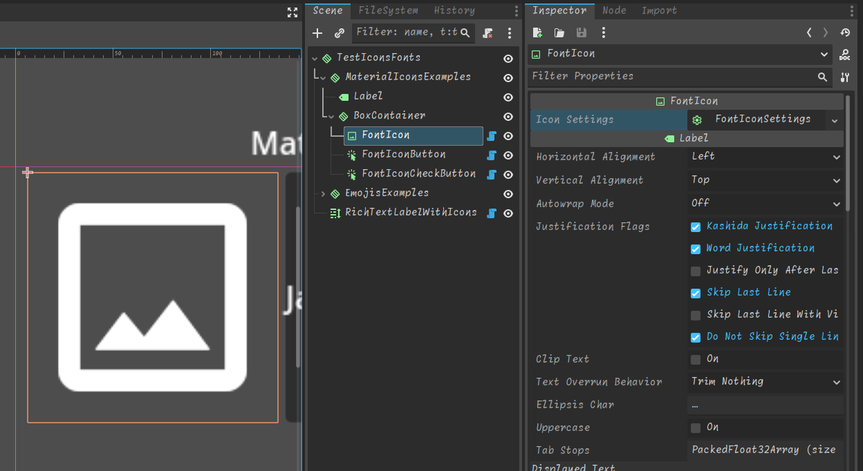Hide the MaterialIconsExamples node
This screenshot has height=471, width=863.
pos(508,78)
